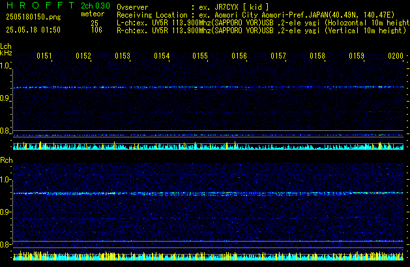The image size is (410, 267).
Task: Click the value '106' under meteor
Action: click(96, 30)
